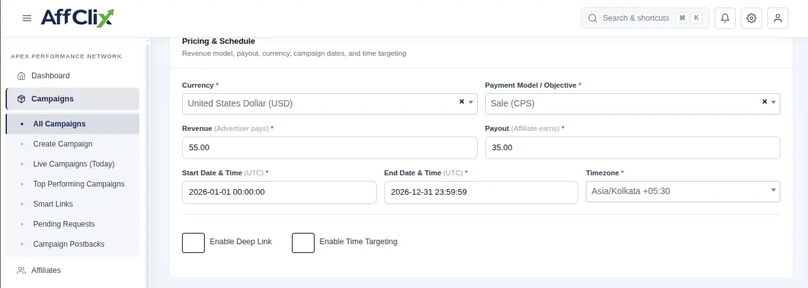
Task: Open Top Performing Campaigns
Action: [x=73, y=184]
